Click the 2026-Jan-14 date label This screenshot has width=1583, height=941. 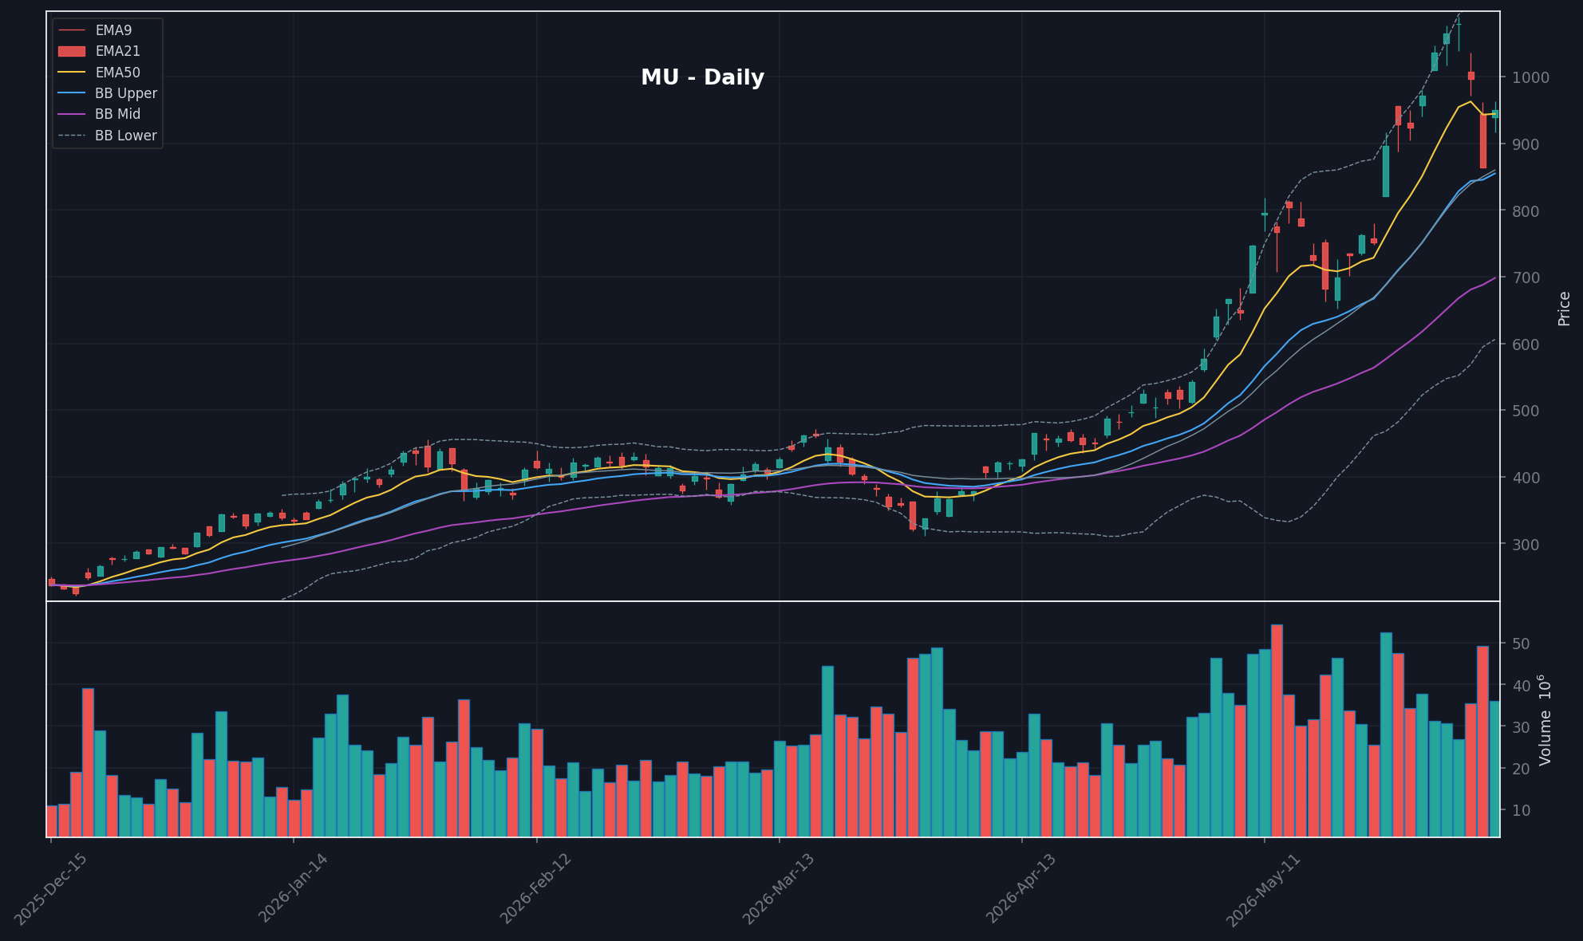[294, 888]
